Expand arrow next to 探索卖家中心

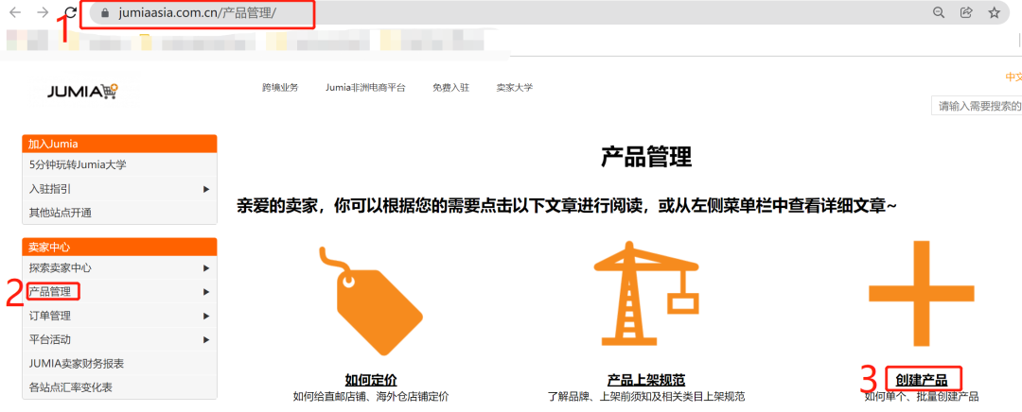(x=206, y=267)
